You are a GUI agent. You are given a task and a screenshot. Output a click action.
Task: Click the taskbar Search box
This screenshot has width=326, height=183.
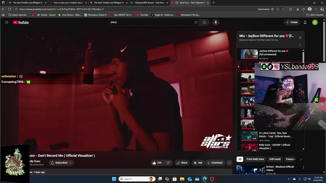click(137, 179)
